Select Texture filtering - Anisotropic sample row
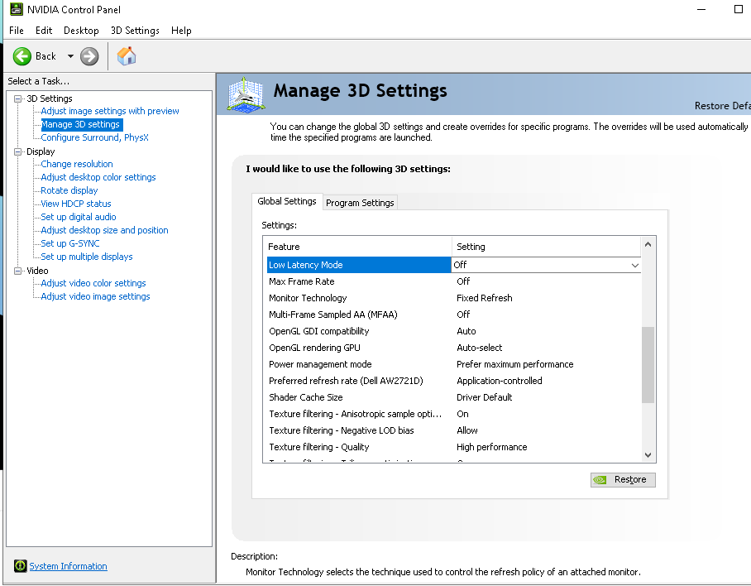Viewport: 751px width, 586px height. [453, 414]
